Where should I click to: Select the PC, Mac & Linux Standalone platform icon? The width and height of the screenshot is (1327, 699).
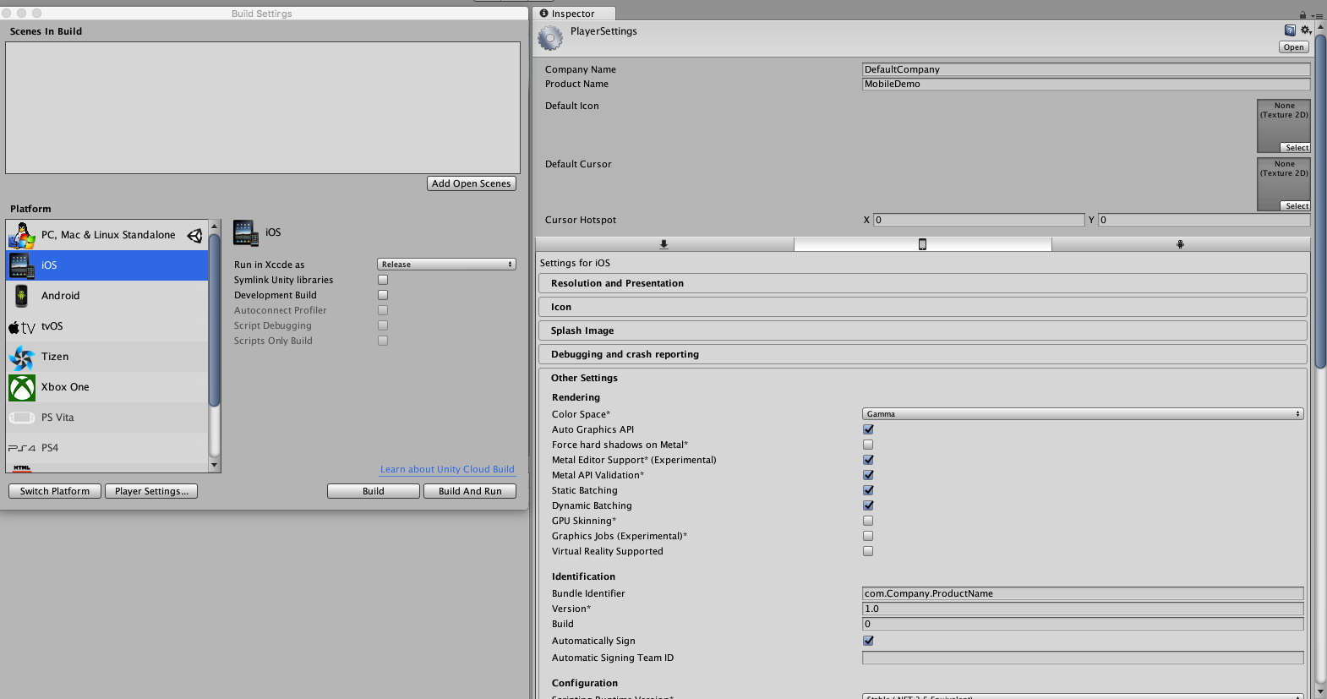point(22,235)
